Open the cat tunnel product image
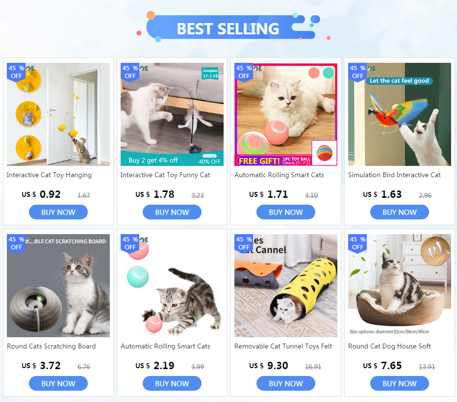This screenshot has height=402, width=457. pyautogui.click(x=285, y=286)
